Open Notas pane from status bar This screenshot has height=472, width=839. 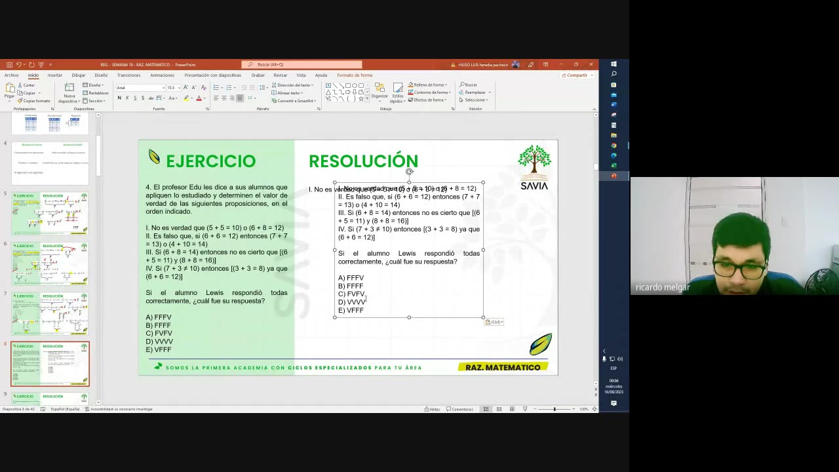(x=431, y=409)
